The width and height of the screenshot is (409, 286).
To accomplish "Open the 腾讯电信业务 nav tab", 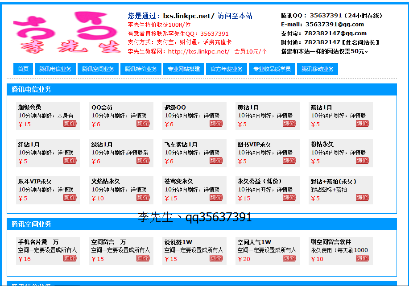I will [55, 69].
